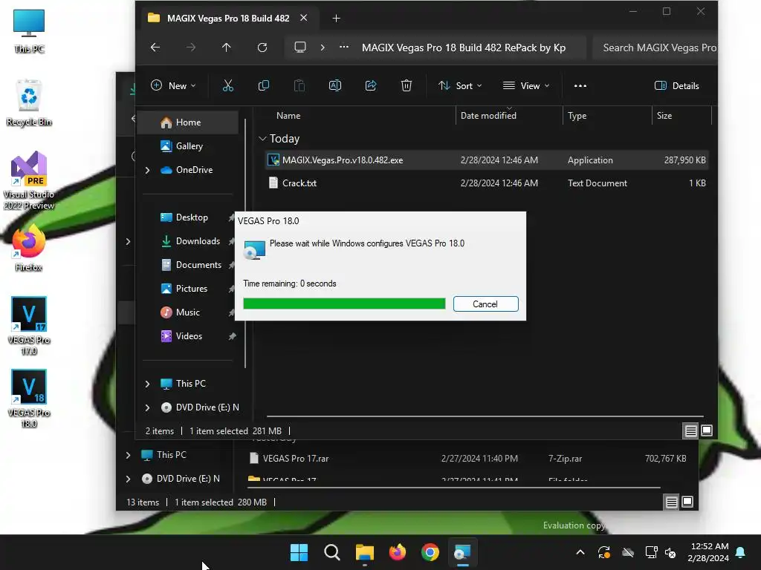Expand This PC in front window sidebar

pyautogui.click(x=148, y=384)
